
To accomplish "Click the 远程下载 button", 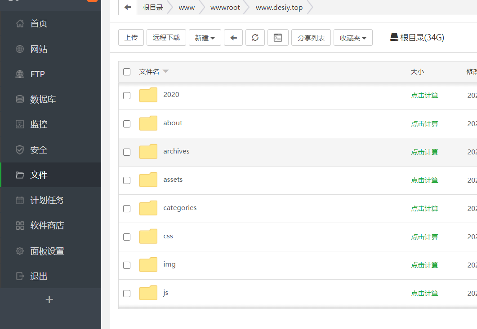I will point(166,38).
